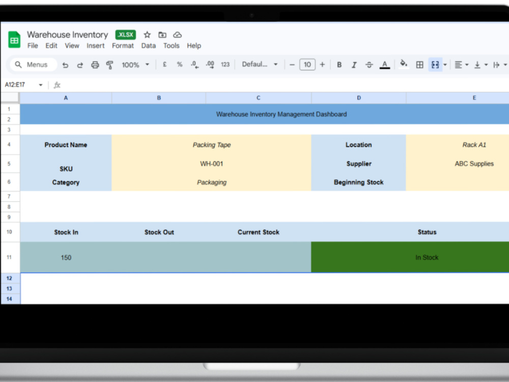Open the zoom 100% dropdown
The height and width of the screenshot is (382, 509).
(135, 65)
